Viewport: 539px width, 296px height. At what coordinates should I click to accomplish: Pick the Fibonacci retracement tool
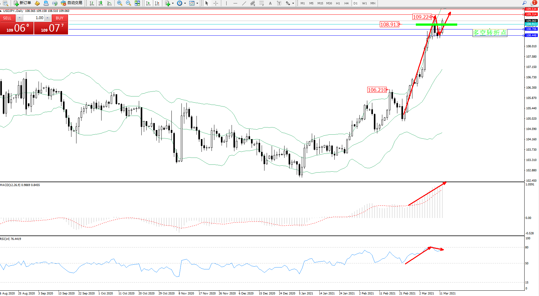(261, 3)
